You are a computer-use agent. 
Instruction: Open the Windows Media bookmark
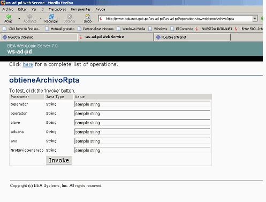click(x=131, y=29)
